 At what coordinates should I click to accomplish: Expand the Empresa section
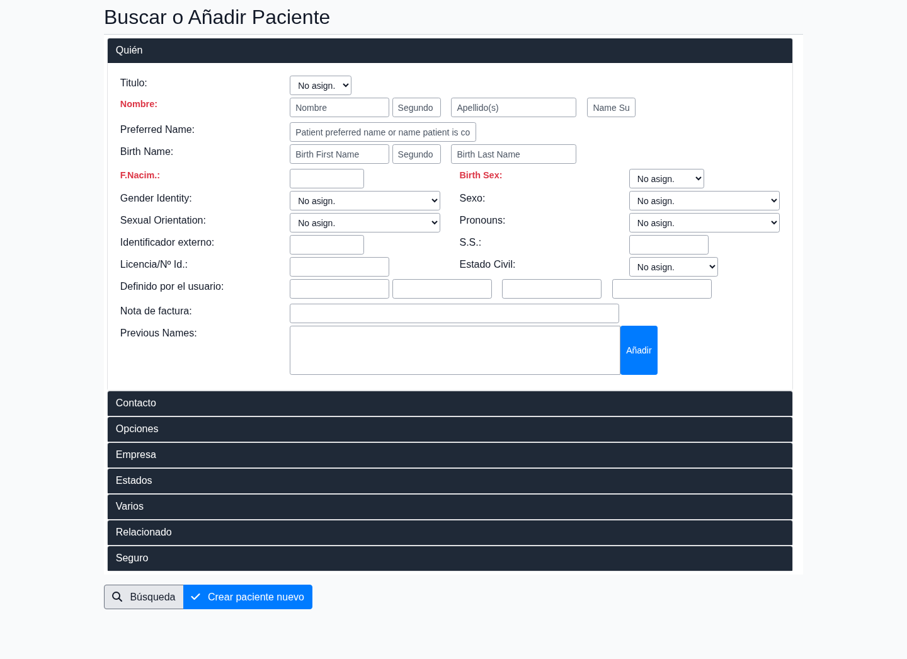(x=450, y=455)
